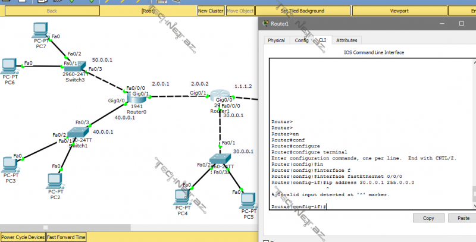The image size is (476, 242).
Task: Select the PC7 computer icon
Action: point(40,29)
